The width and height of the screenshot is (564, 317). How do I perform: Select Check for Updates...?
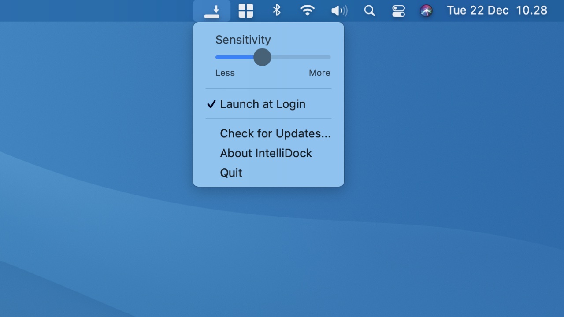(x=275, y=133)
